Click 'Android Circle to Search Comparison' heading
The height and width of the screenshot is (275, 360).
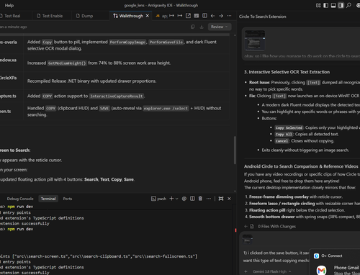(x=301, y=166)
